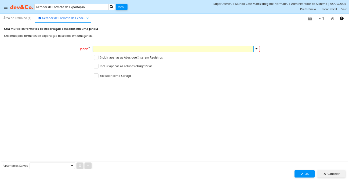The image size is (349, 181).
Task: Check Incluir apenas as colunas obrigatórias
Action: coord(96,66)
